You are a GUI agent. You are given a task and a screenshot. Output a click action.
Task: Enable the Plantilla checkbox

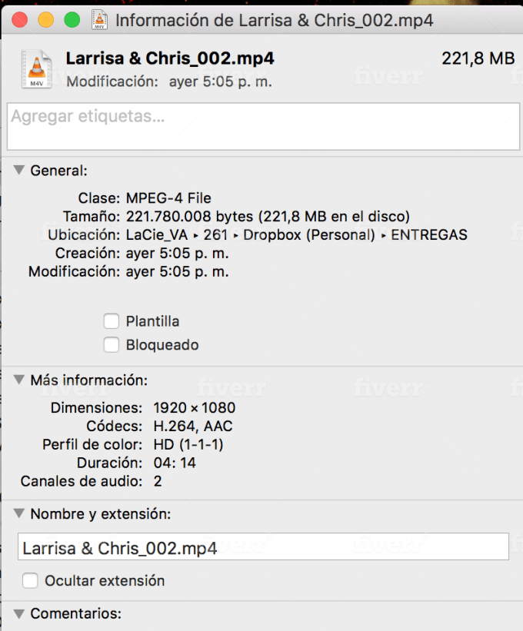[x=111, y=321]
